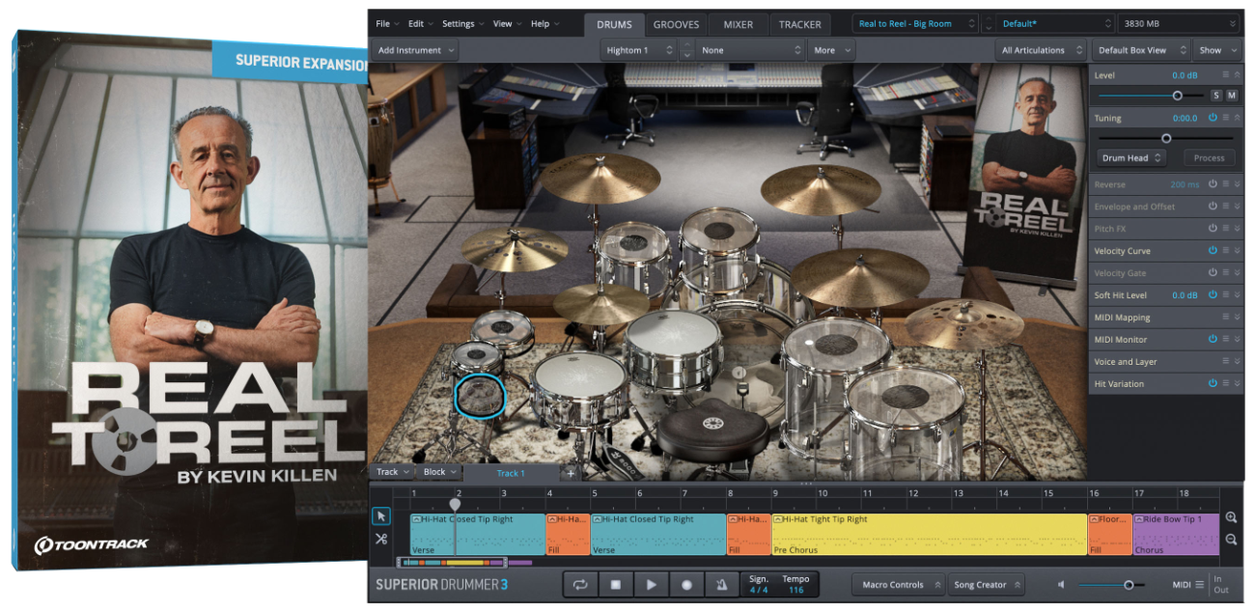Image resolution: width=1255 pixels, height=612 pixels.
Task: Toggle loop playback in the transport bar
Action: tap(581, 585)
